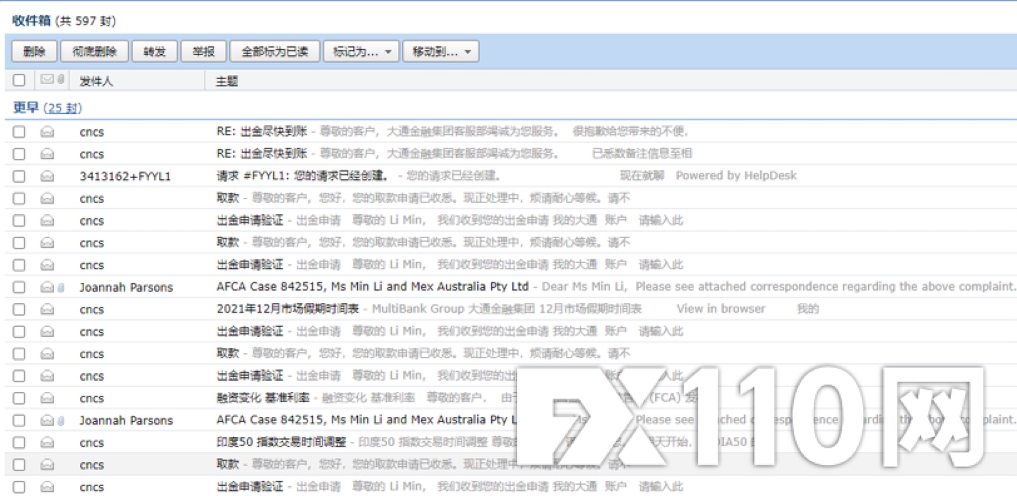Open the 2021年12月市场假期时间表 email subject
This screenshot has height=496, width=1017.
288,309
